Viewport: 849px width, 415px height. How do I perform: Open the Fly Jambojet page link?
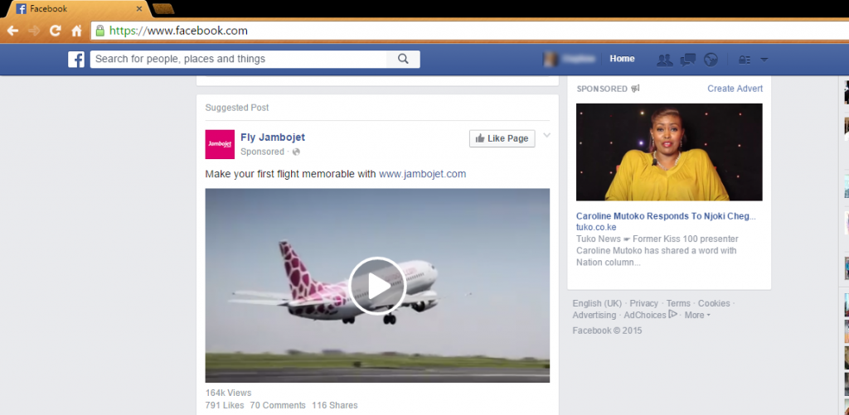(x=273, y=138)
